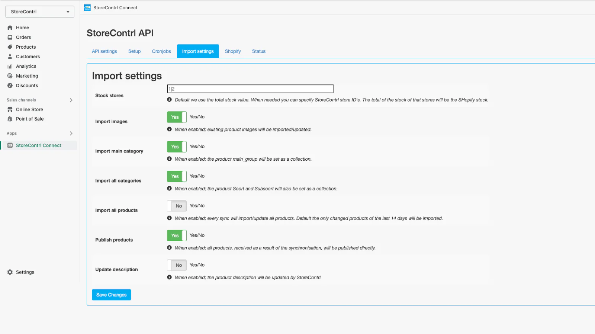Viewport: 595px width, 334px height.
Task: Toggle the Import images switch
Action: coord(177,117)
